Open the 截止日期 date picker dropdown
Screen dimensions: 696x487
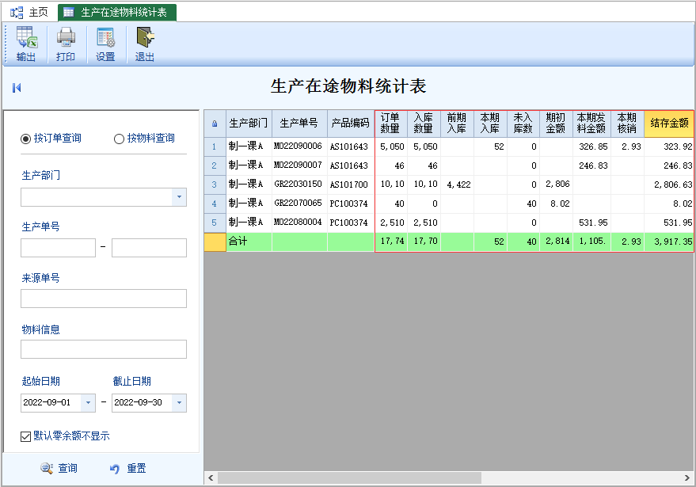(x=179, y=402)
